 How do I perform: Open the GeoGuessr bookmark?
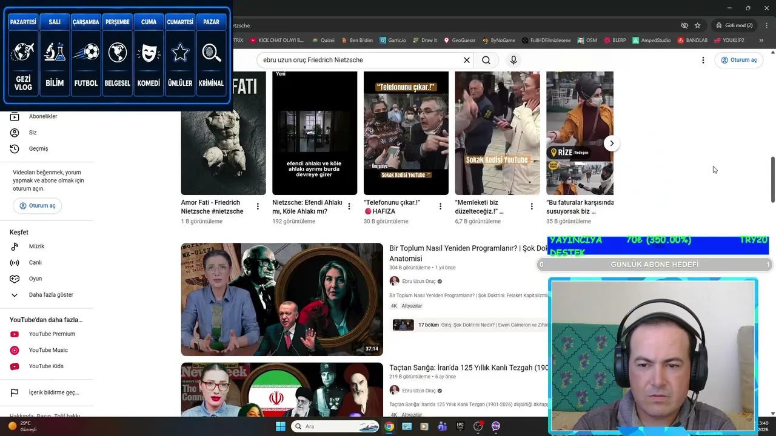(x=460, y=41)
